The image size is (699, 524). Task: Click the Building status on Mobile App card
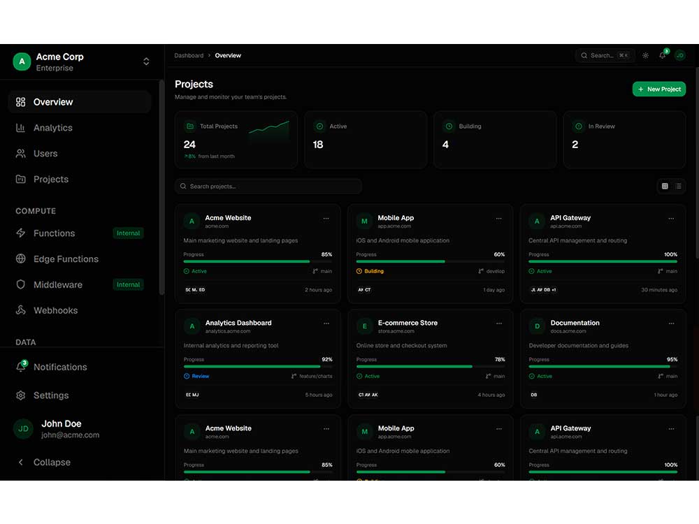370,271
